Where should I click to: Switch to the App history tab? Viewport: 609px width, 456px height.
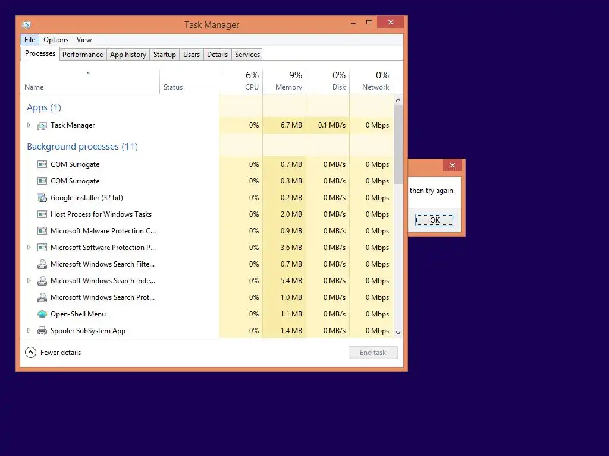click(128, 55)
